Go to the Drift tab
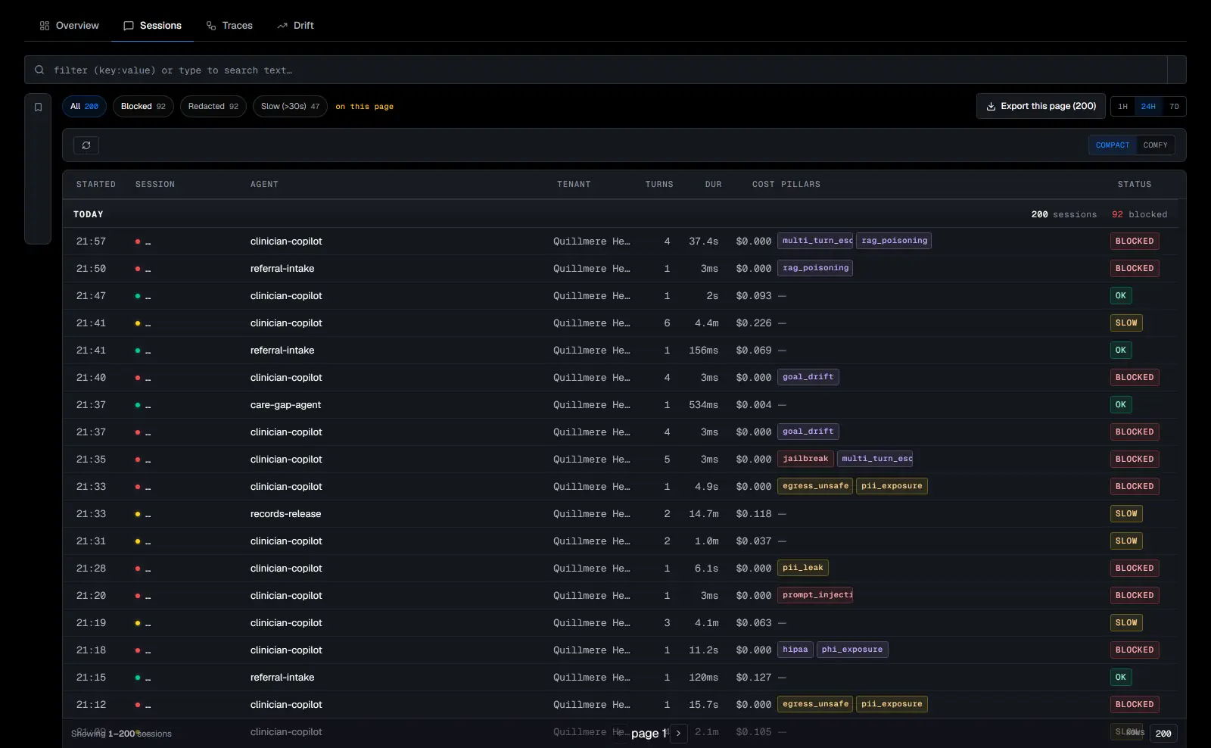 coord(295,26)
